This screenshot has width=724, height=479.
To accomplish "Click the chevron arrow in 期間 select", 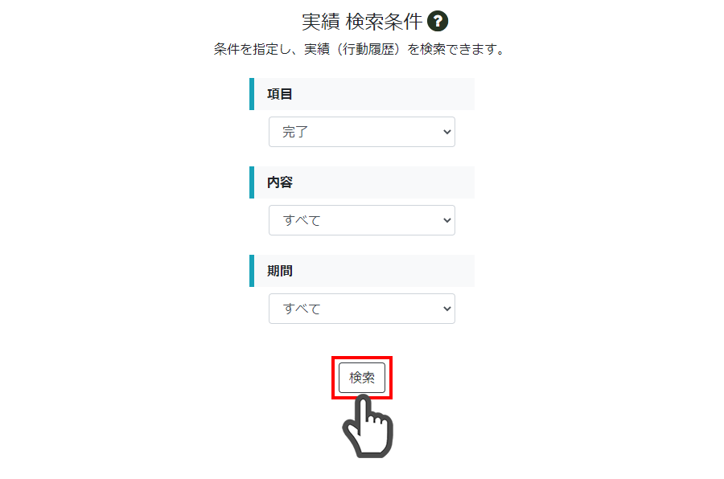I will tap(447, 309).
